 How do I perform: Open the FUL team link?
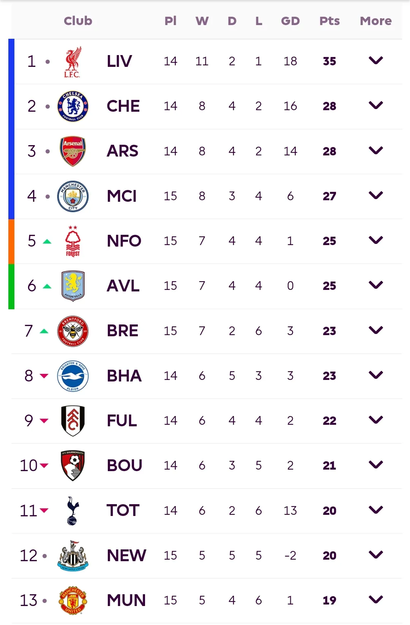click(x=122, y=421)
